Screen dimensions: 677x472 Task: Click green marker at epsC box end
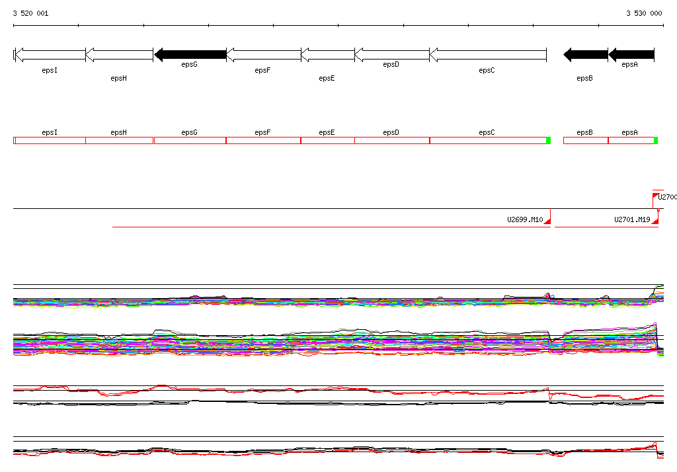(x=548, y=140)
